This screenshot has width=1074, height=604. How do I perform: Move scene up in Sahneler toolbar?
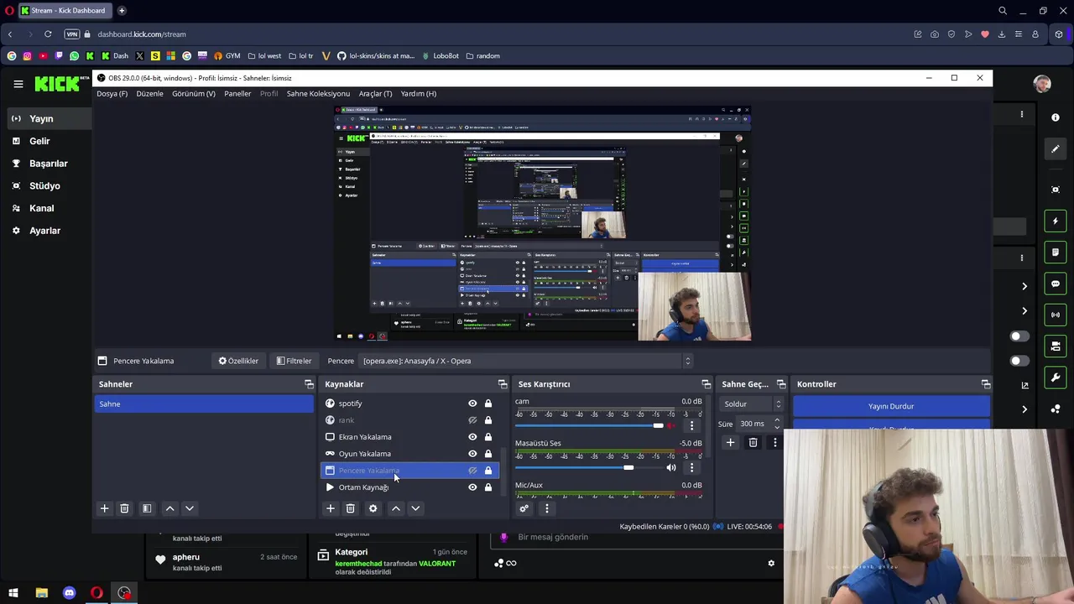click(169, 508)
